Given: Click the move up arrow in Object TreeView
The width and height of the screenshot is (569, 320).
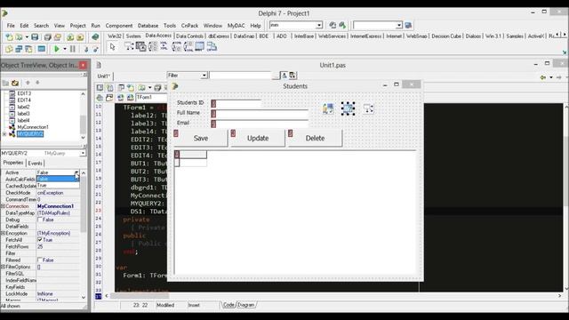Looking at the screenshot, I should 28,83.
